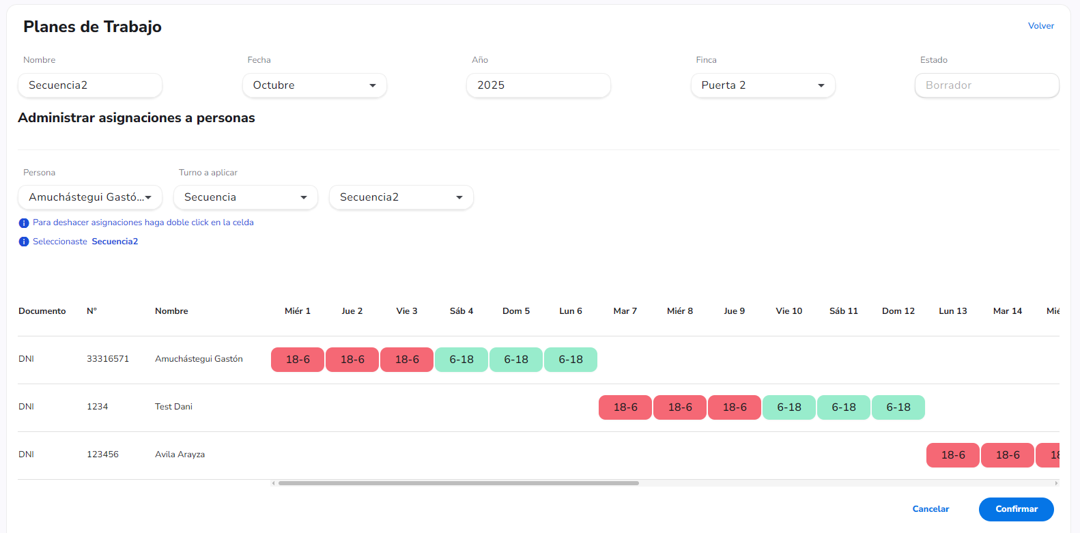Viewport: 1080px width, 533px height.
Task: Click the horizontal scrollbar thumb under the schedule
Action: pos(459,483)
